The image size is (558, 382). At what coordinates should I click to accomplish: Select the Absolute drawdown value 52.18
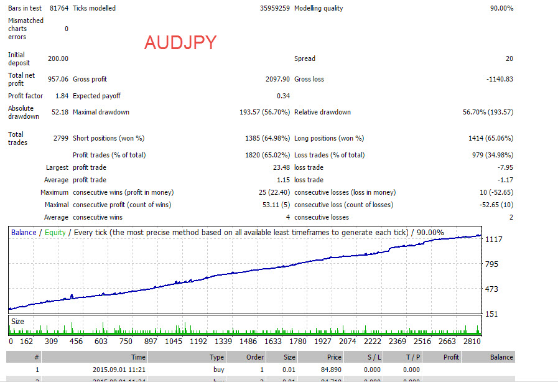point(60,112)
